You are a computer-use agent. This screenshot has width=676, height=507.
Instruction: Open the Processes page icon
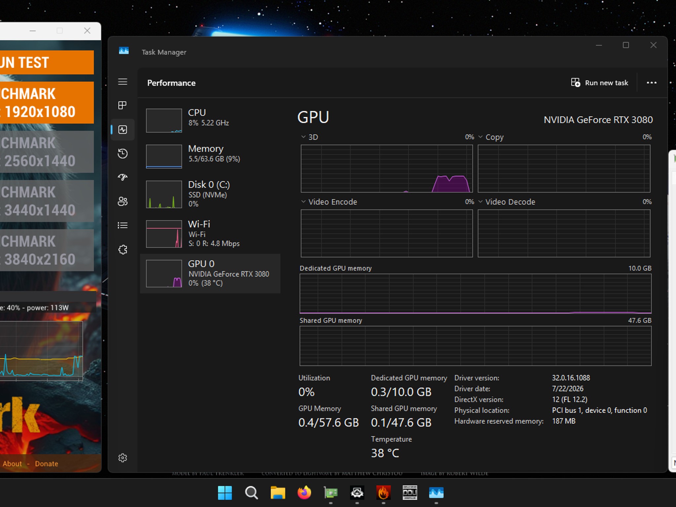tap(122, 105)
